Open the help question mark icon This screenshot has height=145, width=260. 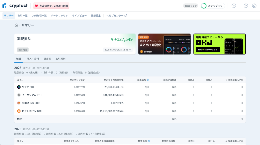246,6
